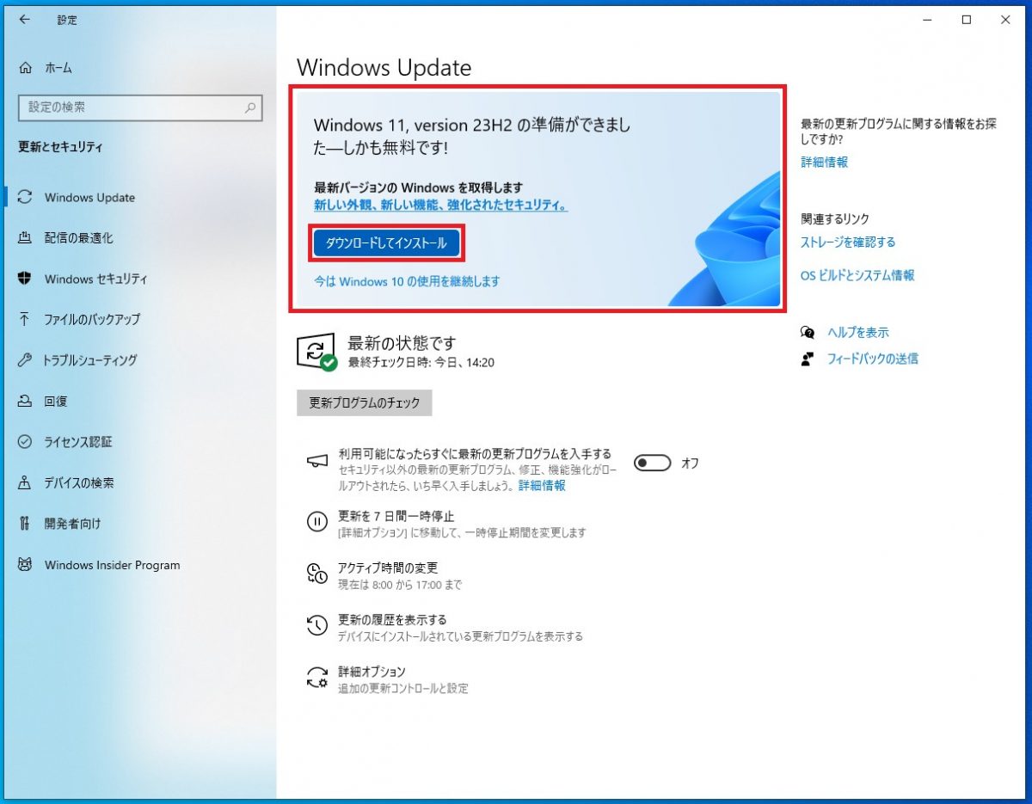
Task: Click the トラブルシューティング wrench icon
Action: coord(25,360)
